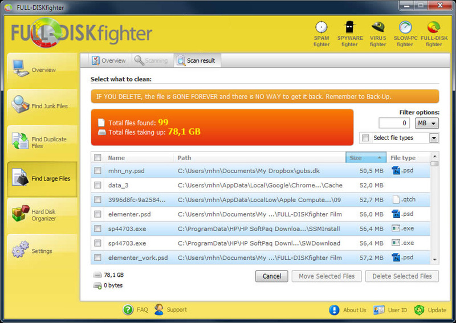456x323 pixels.
Task: Expand the Select file types dropdown arrow
Action: pyautogui.click(x=434, y=138)
